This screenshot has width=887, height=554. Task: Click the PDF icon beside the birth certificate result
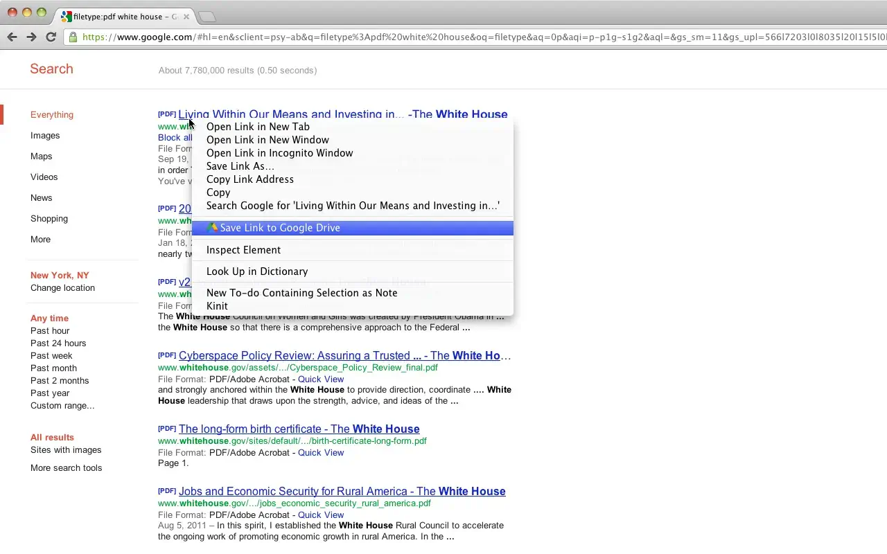[x=166, y=428]
